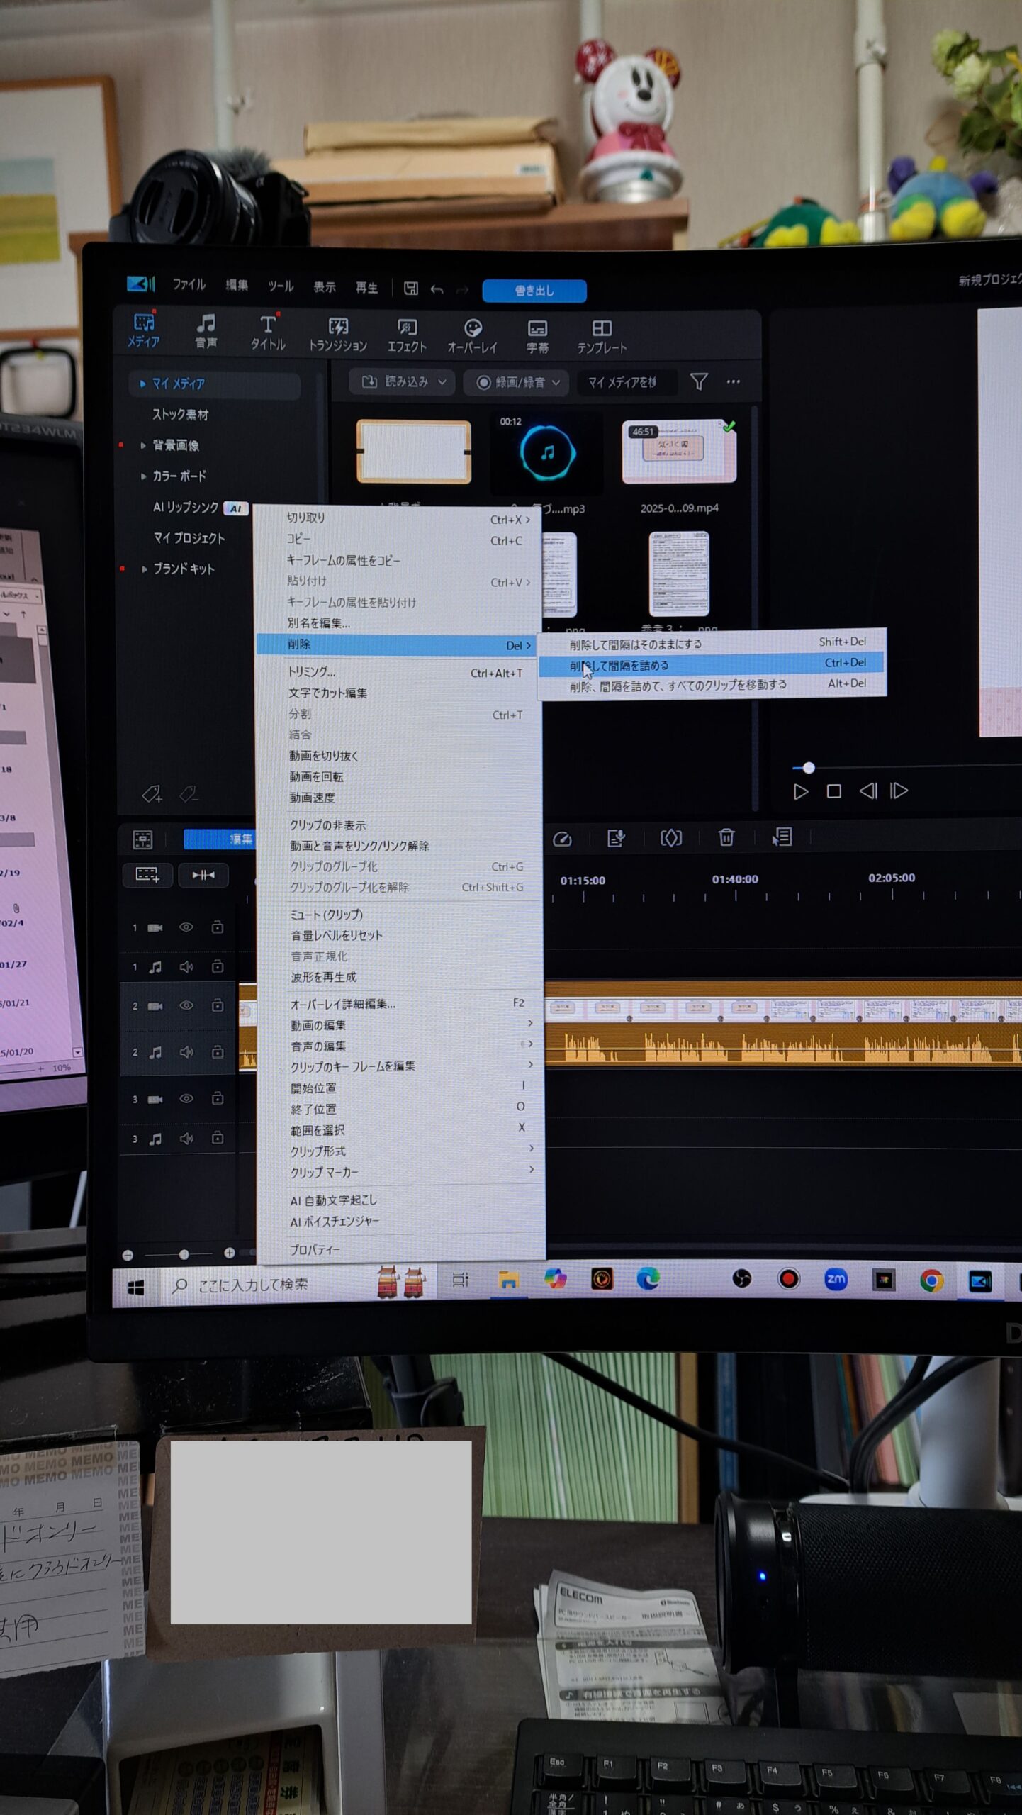
Task: Expand the 背景画像 tree item
Action: (x=143, y=445)
